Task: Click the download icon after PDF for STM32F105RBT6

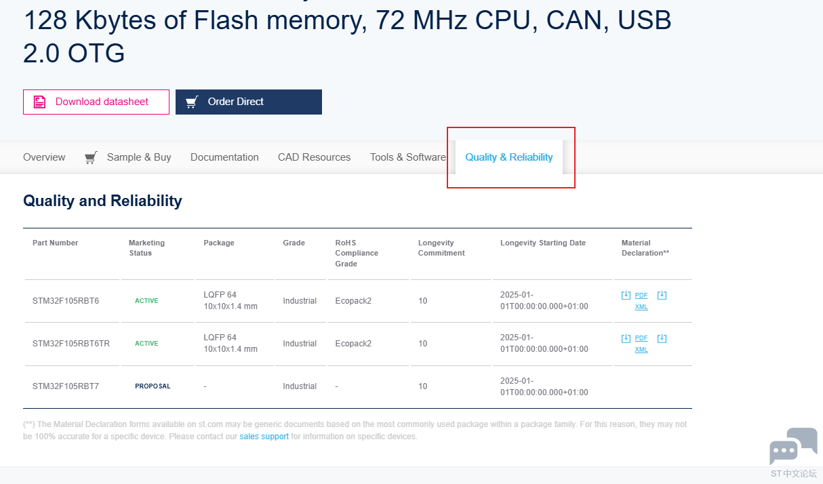Action: 662,296
